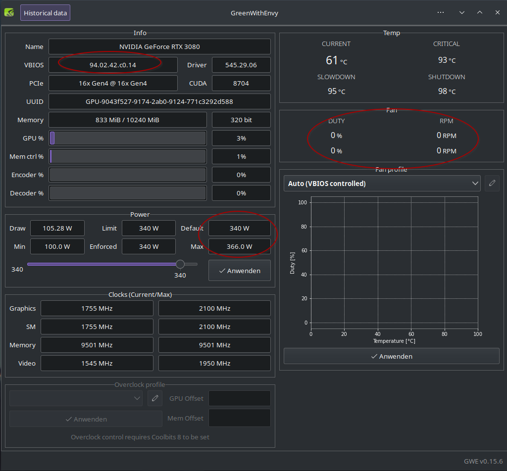Click the second fan's 0 RPM reading
507x471 pixels.
(x=446, y=150)
